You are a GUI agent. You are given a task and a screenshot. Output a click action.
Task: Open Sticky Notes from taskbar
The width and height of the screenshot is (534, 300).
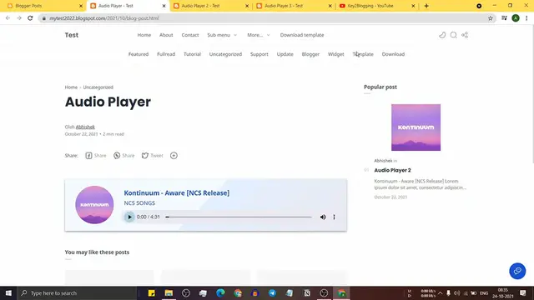152,292
